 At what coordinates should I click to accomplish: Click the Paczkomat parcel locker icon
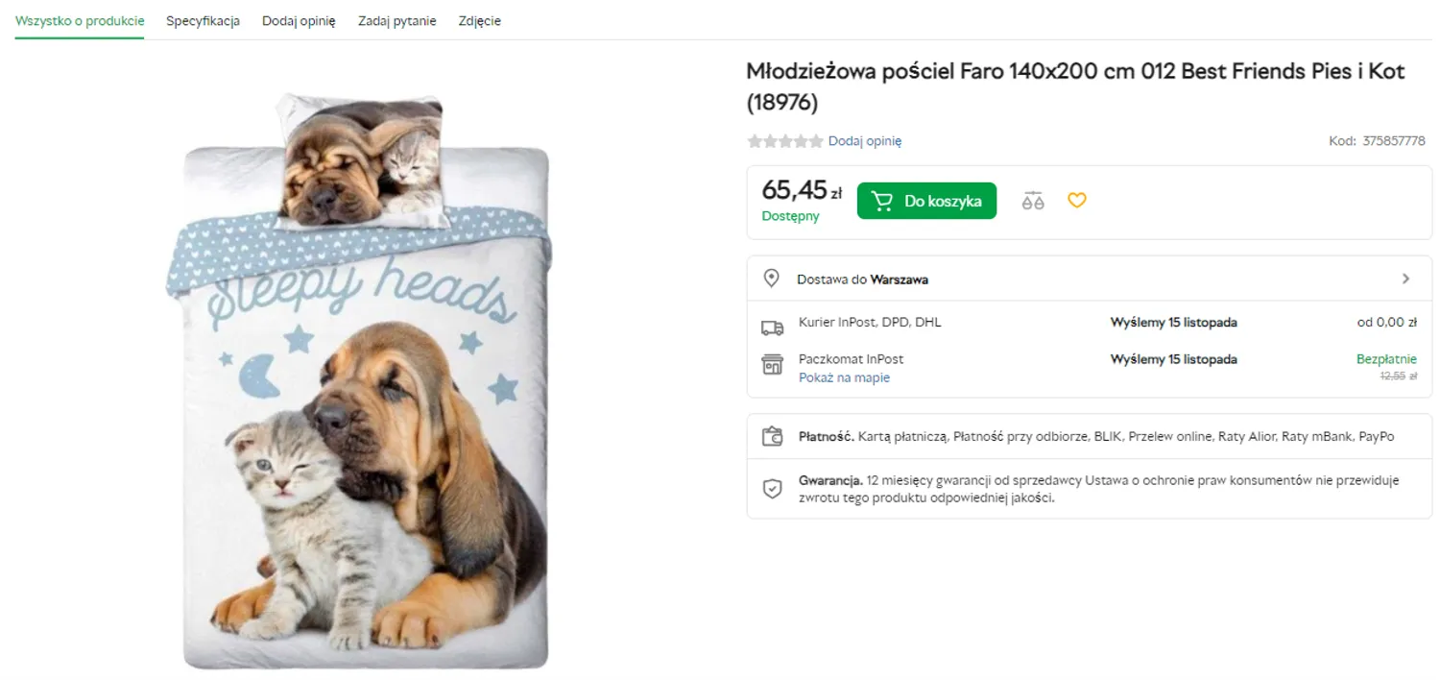(x=772, y=364)
